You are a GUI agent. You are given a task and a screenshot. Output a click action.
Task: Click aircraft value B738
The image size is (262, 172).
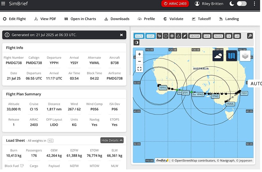pyautogui.click(x=115, y=63)
